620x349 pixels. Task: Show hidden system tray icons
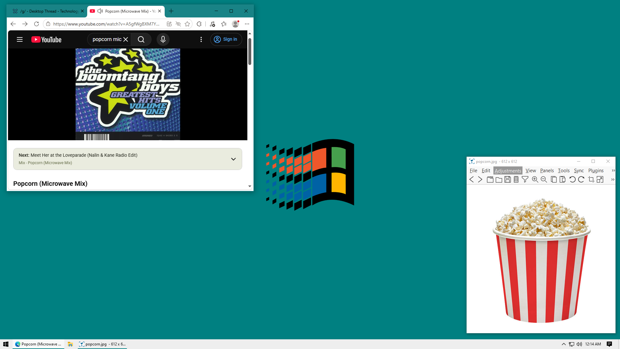point(564,344)
